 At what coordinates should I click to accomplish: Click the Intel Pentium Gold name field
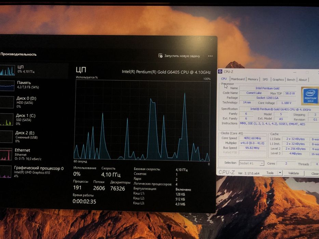tap(267, 88)
